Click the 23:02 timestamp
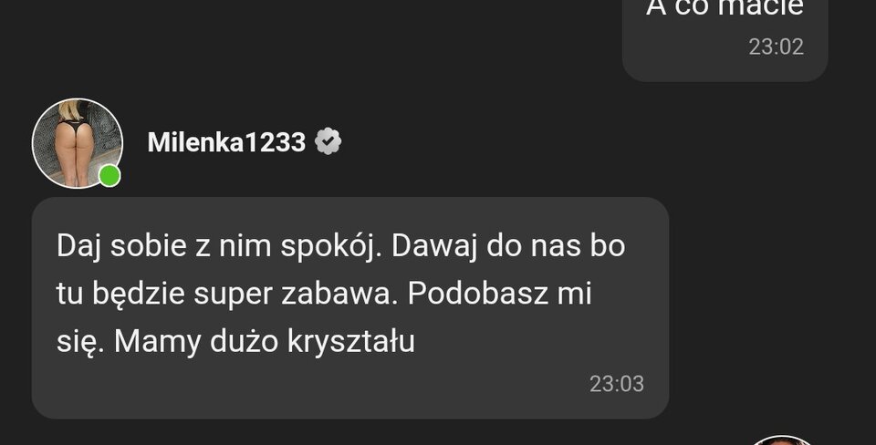 pos(776,47)
